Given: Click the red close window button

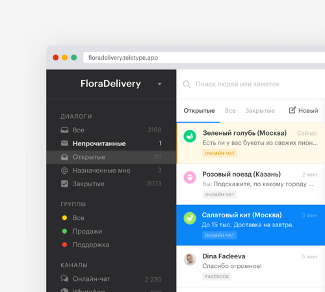Looking at the screenshot, I should pos(56,58).
